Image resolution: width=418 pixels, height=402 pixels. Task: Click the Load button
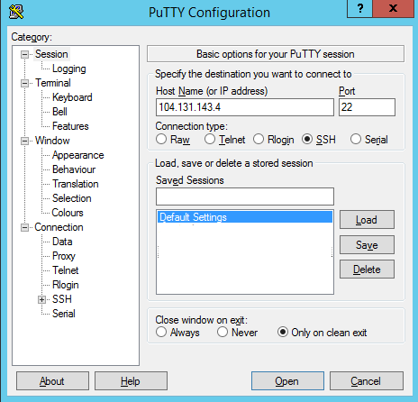click(x=367, y=220)
